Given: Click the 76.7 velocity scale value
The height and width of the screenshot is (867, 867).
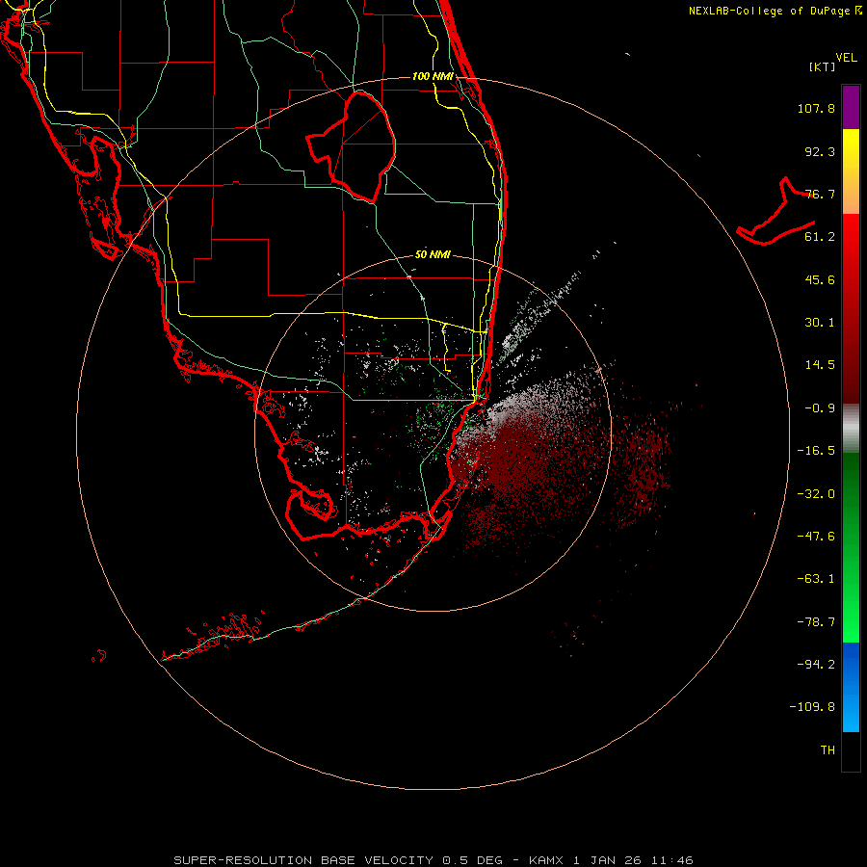Looking at the screenshot, I should pyautogui.click(x=820, y=194).
